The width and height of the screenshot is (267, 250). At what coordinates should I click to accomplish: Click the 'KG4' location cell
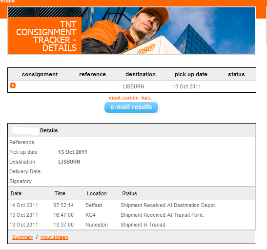click(90, 215)
